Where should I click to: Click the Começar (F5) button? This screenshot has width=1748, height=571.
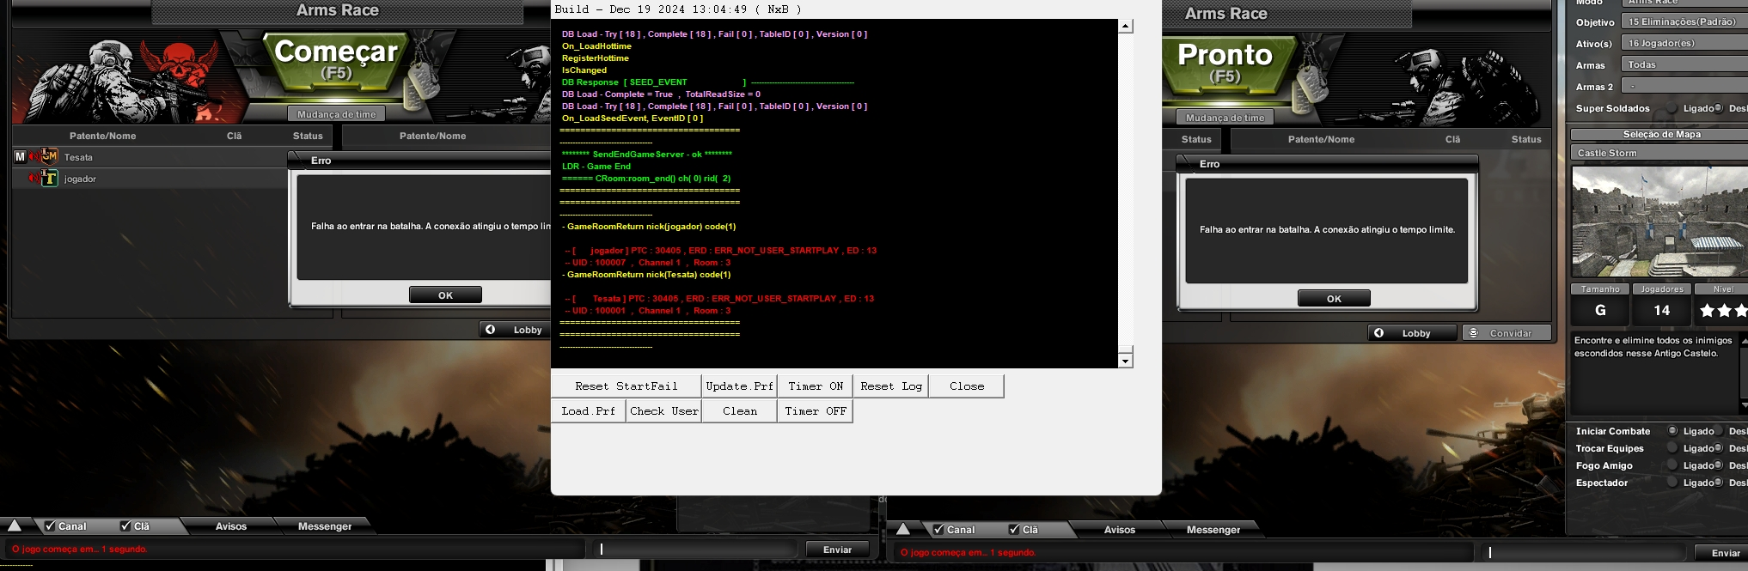(336, 60)
